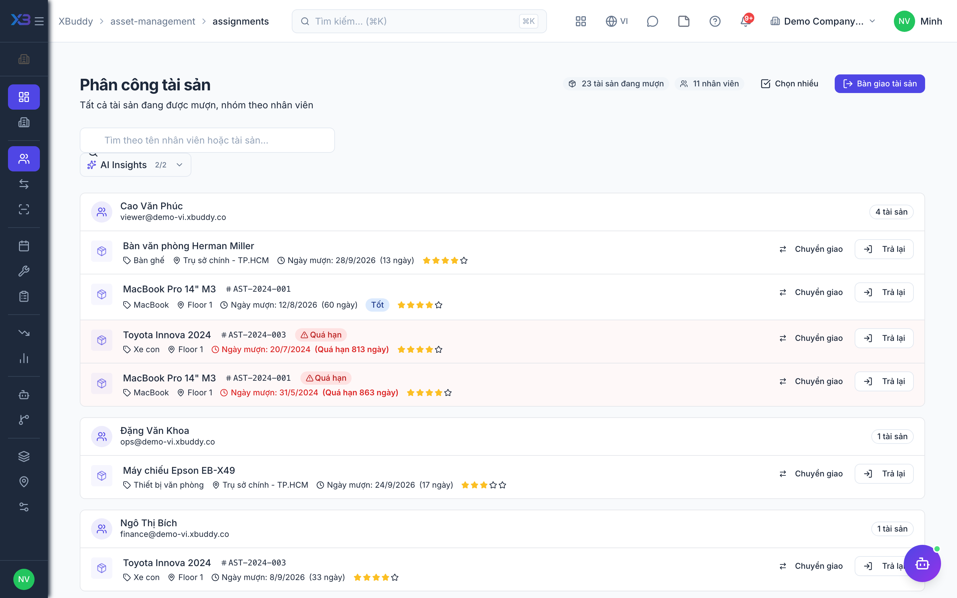Open the scan barcode icon in sidebar
Screen dimensions: 957x598
[24, 209]
